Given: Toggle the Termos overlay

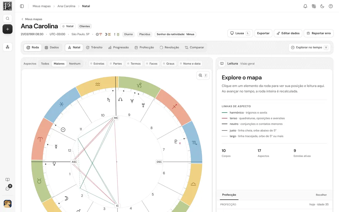Looking at the screenshot, I should pyautogui.click(x=134, y=63).
